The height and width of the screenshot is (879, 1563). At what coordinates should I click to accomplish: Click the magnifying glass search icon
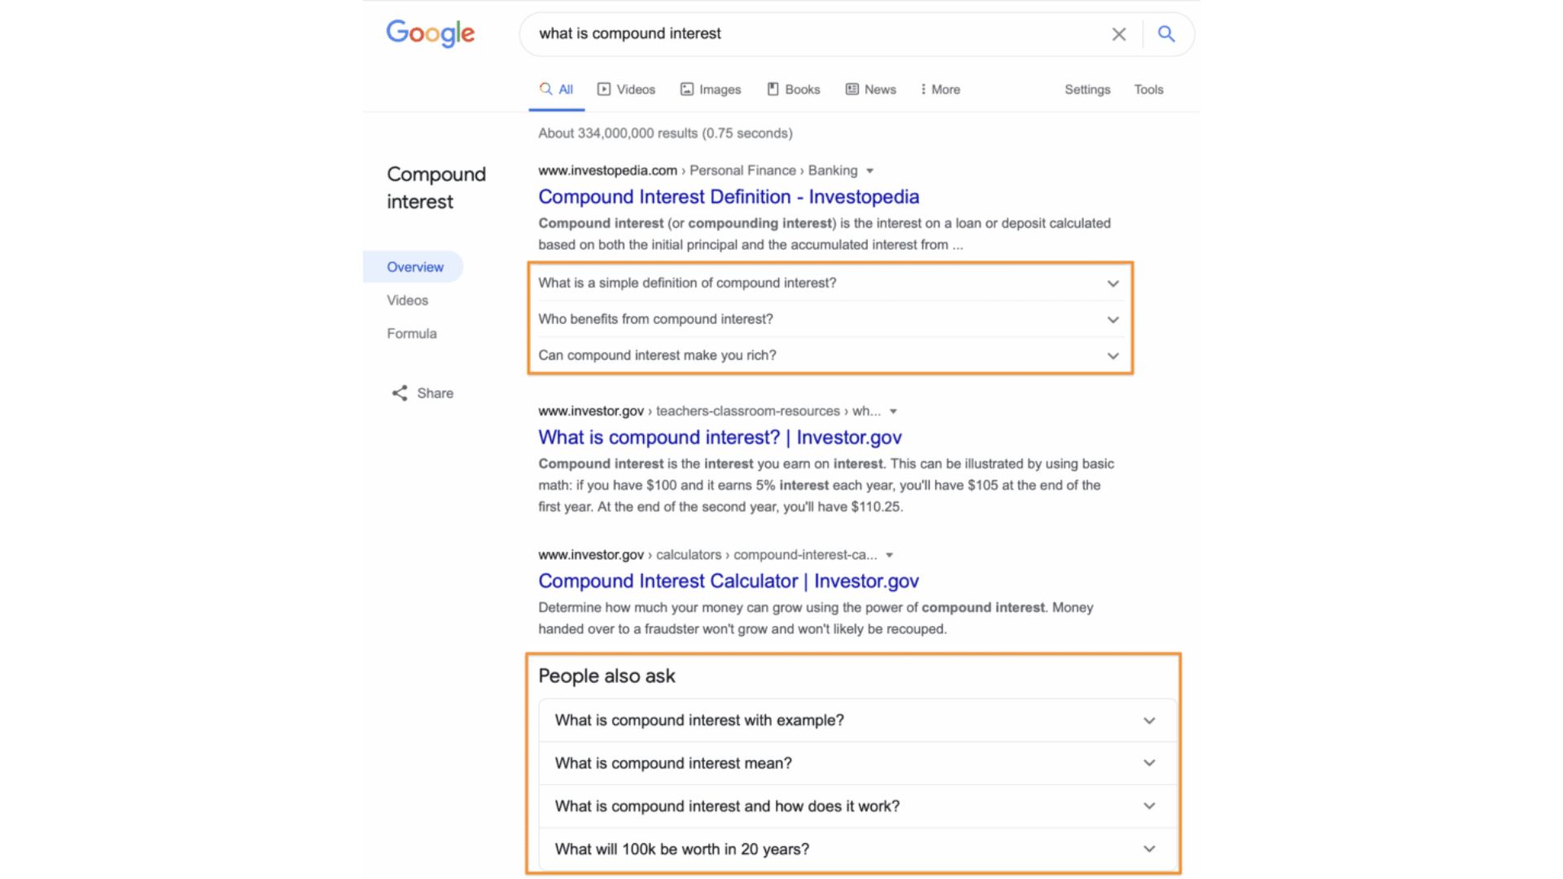tap(1166, 34)
